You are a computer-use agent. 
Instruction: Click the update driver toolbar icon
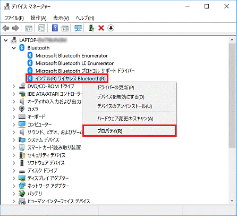[x=91, y=28]
